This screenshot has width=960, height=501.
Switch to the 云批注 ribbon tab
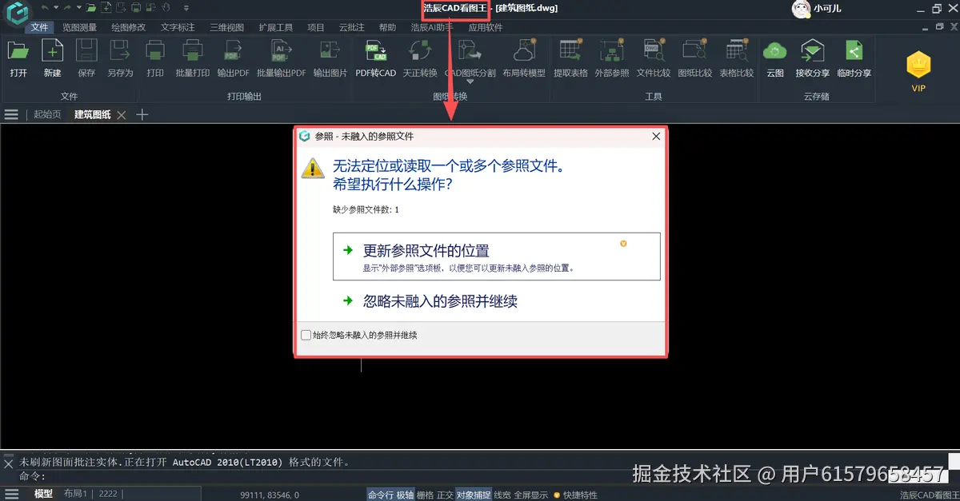(x=352, y=27)
